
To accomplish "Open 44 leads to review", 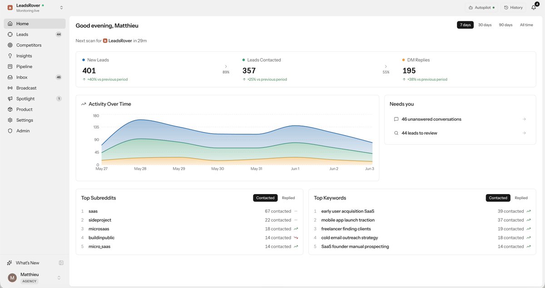I will (x=460, y=133).
